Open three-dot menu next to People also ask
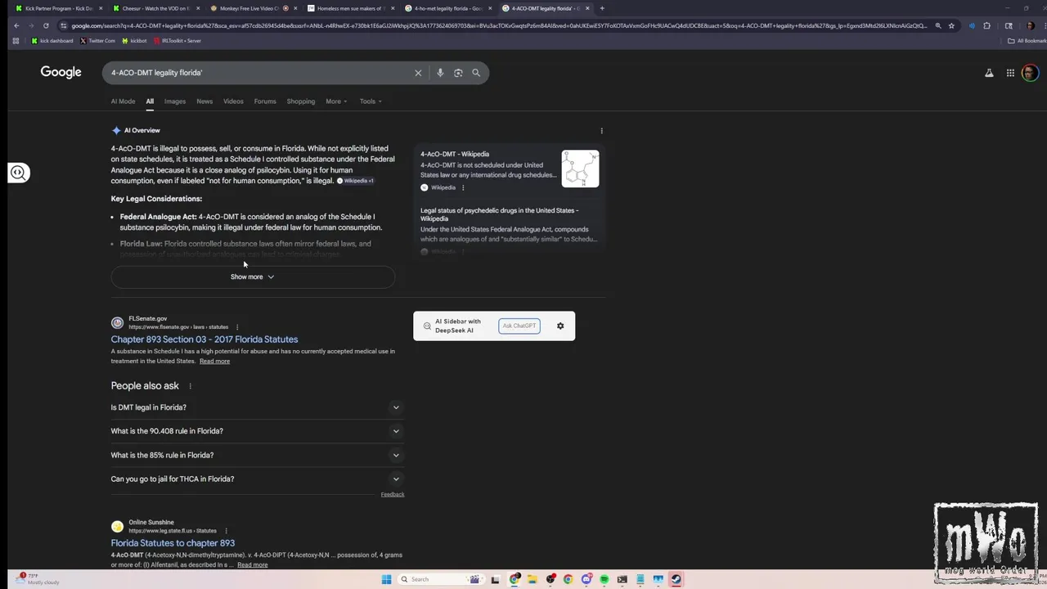 pyautogui.click(x=190, y=386)
